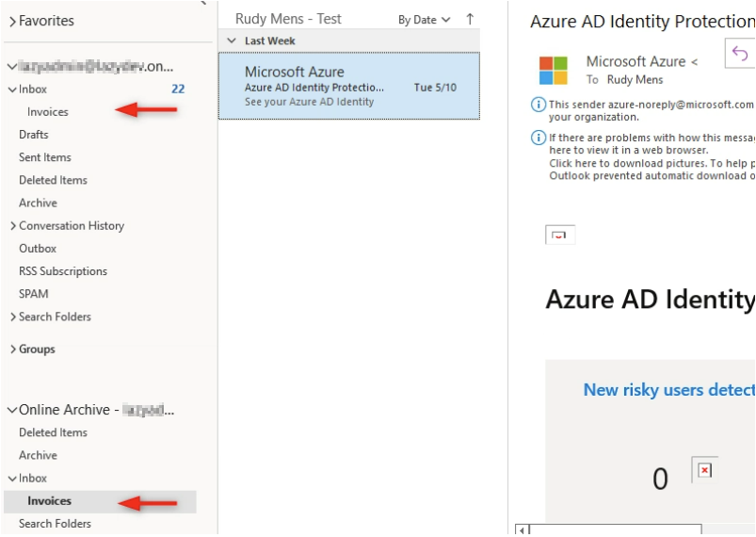The image size is (756, 537).
Task: Select the Microsoft Azure email from Tue 5/10
Action: coord(349,86)
